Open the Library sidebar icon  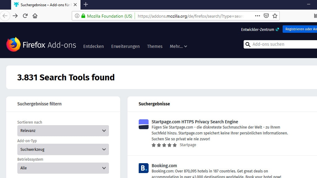click(x=315, y=16)
